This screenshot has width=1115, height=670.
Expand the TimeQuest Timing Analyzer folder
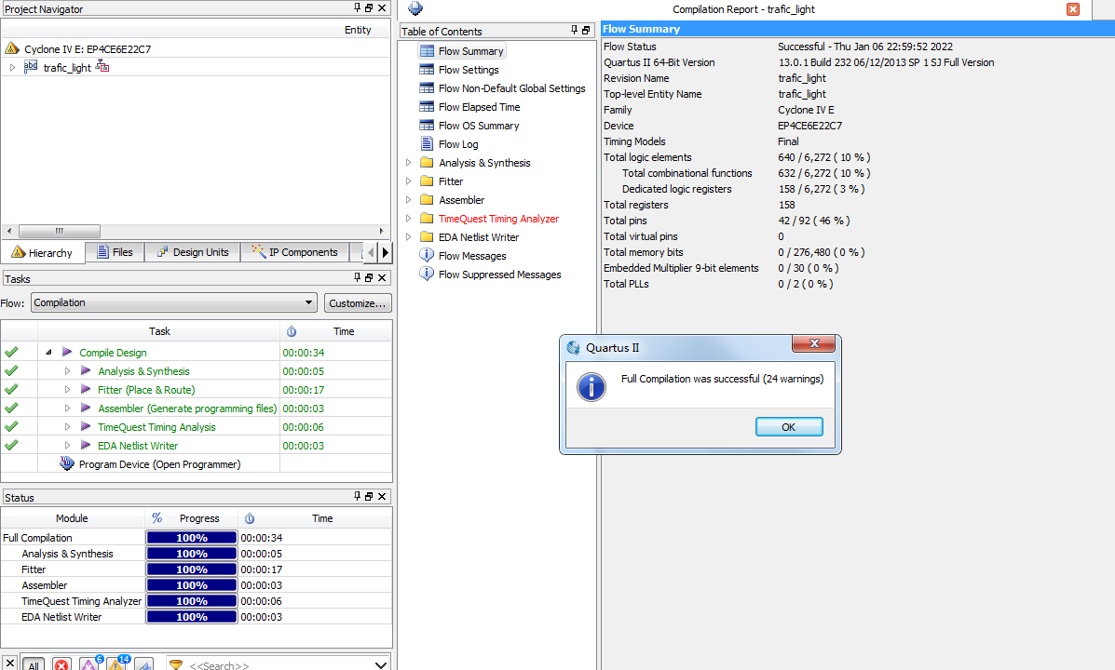pyautogui.click(x=408, y=218)
